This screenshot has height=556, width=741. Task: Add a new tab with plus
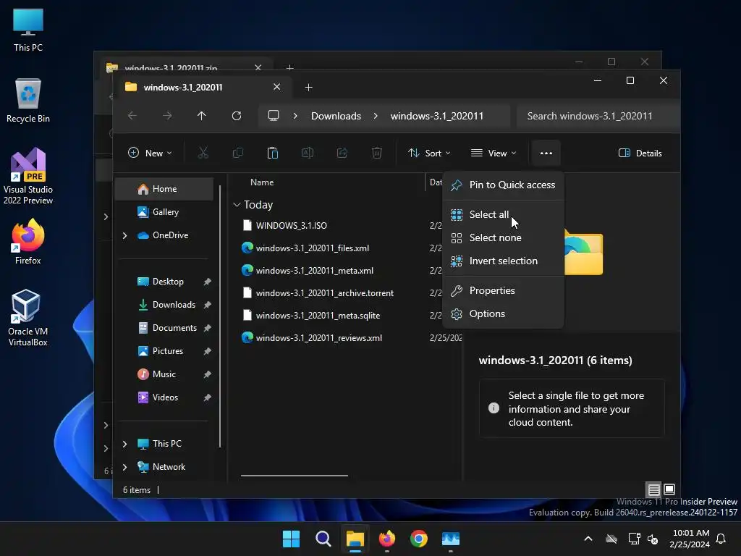click(308, 87)
